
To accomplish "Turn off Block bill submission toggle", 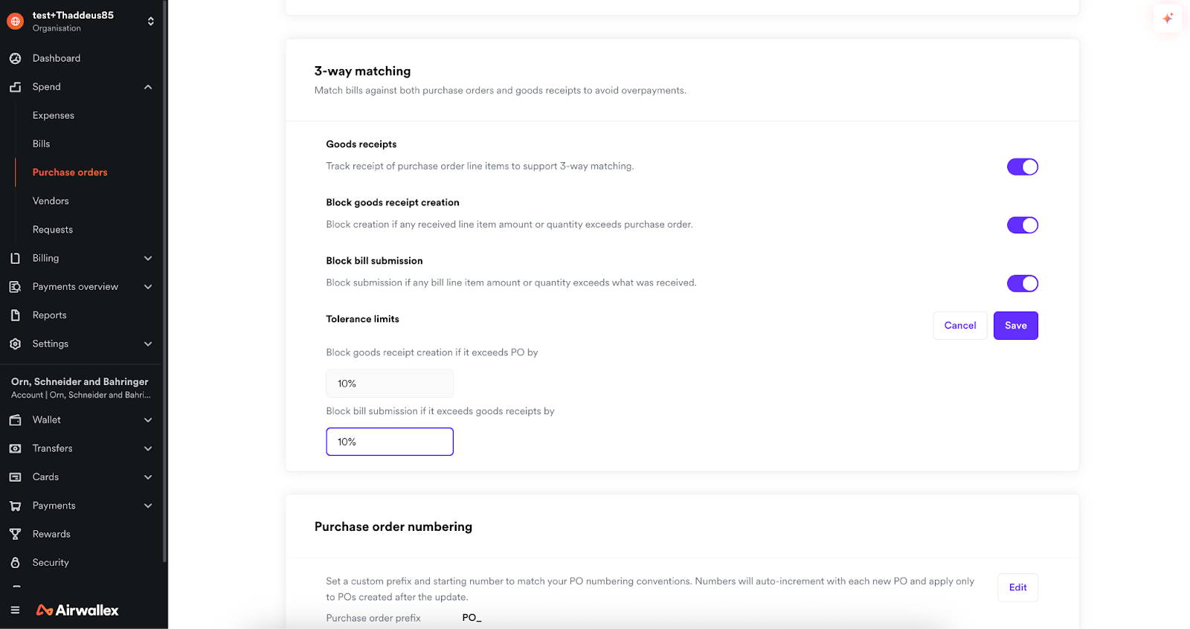I will (x=1022, y=283).
